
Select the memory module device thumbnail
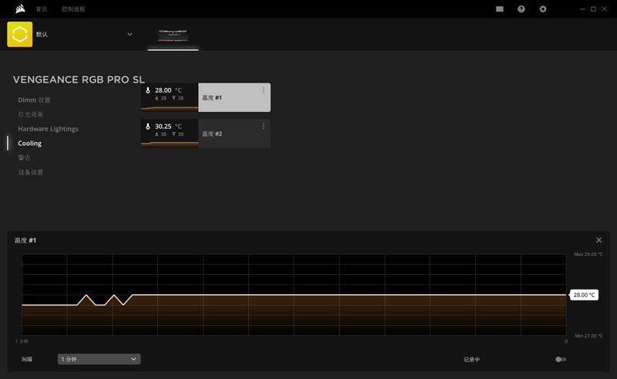173,36
